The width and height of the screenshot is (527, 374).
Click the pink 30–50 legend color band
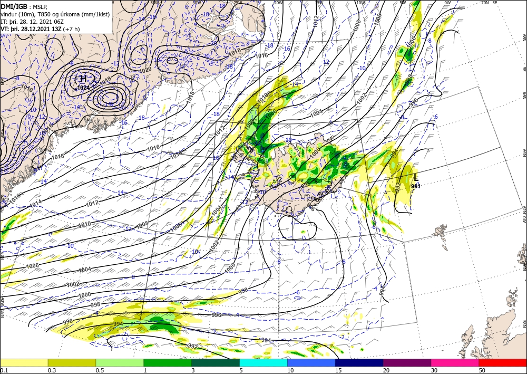click(x=455, y=362)
